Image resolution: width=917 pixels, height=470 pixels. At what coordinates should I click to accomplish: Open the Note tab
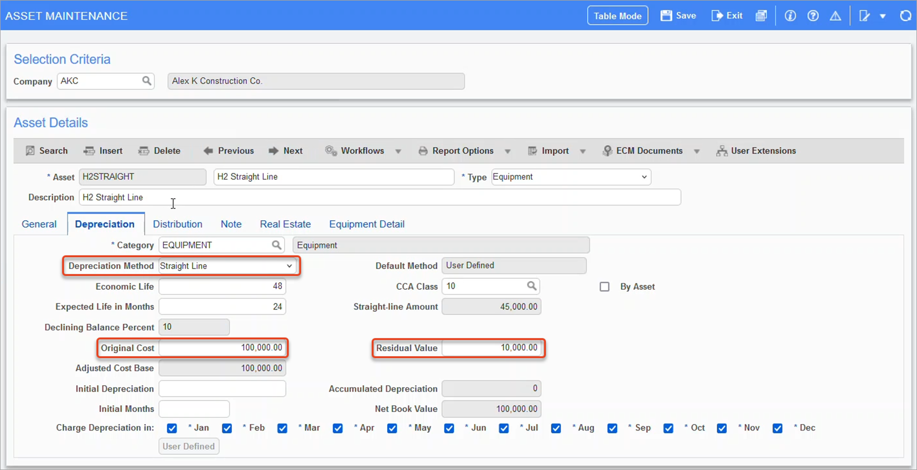pyautogui.click(x=231, y=224)
